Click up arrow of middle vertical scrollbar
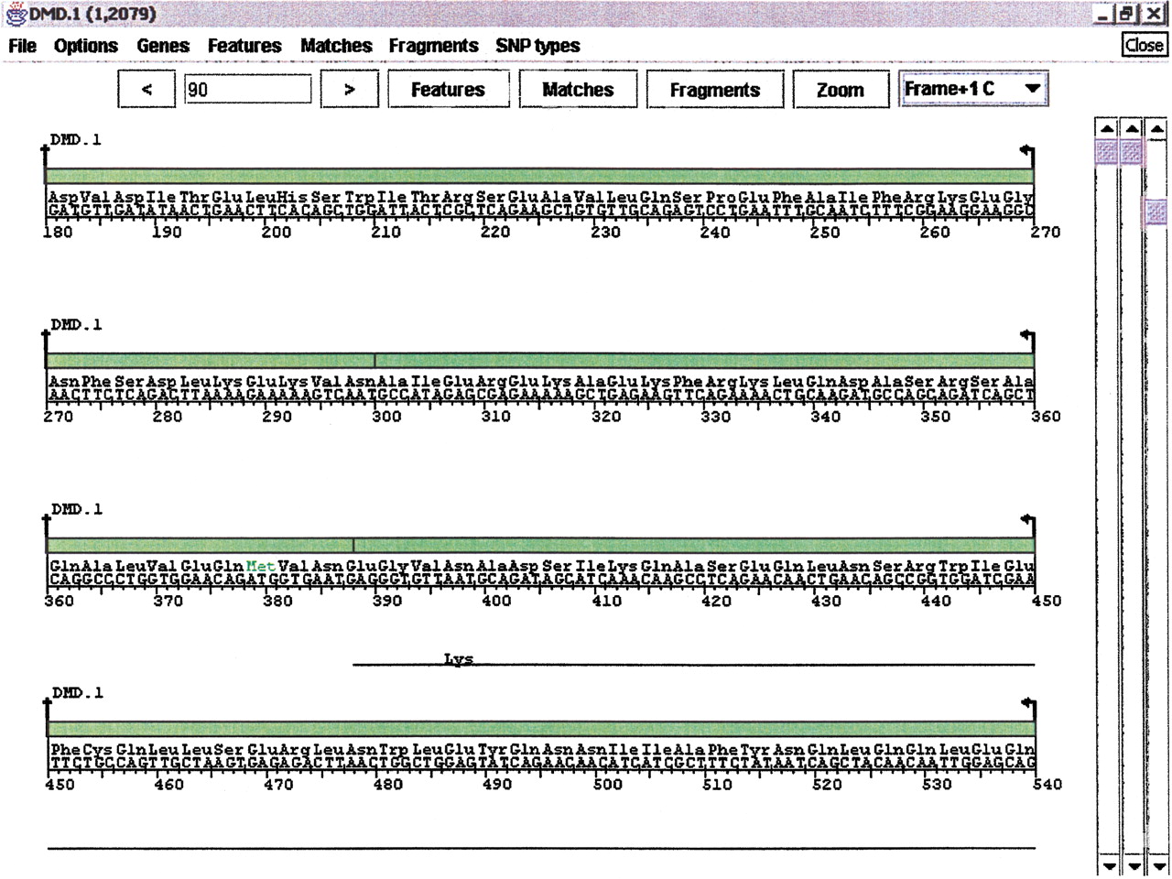The height and width of the screenshot is (879, 1172). [x=1133, y=130]
